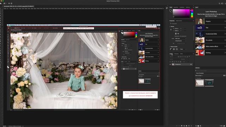Image resolution: width=226 pixels, height=127 pixels.
Task: Click the lock transparent pixels icon
Action: click(x=173, y=62)
